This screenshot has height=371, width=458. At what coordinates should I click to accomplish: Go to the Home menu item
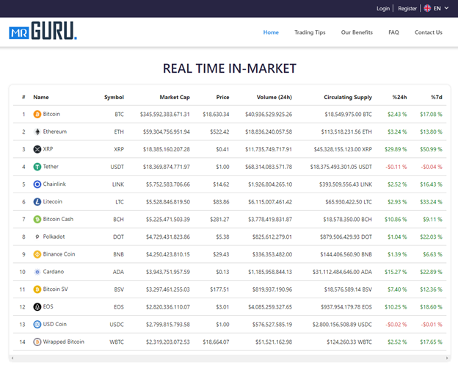271,32
